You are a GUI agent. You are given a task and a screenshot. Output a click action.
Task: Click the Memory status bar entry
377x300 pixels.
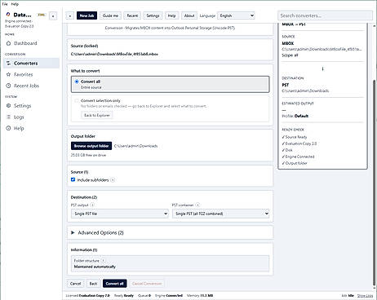pos(200,295)
